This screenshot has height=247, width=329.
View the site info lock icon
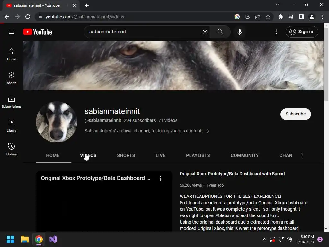(40, 17)
